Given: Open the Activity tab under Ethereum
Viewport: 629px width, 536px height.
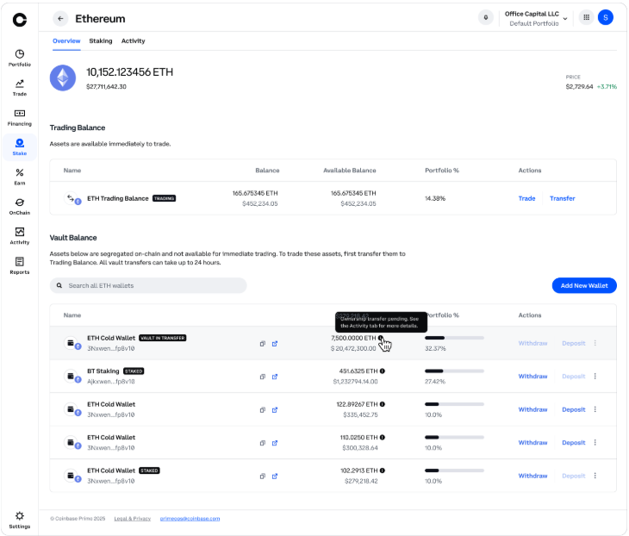Looking at the screenshot, I should coord(134,41).
